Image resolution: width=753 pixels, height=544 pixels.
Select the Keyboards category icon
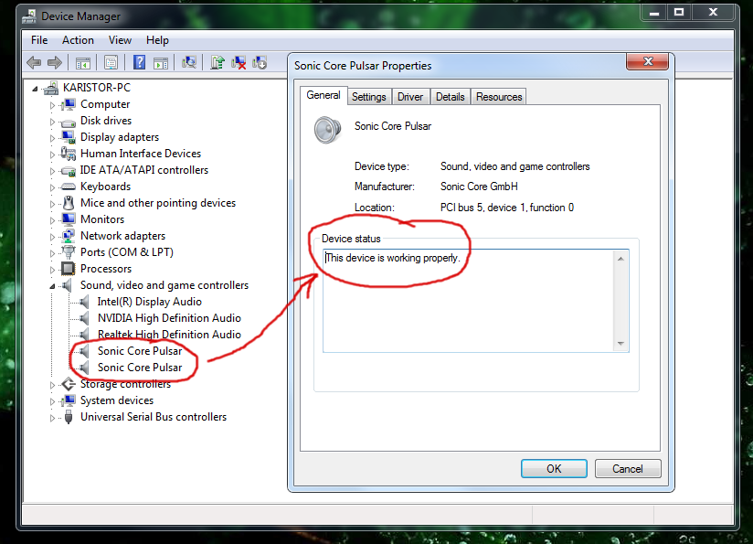coord(69,187)
